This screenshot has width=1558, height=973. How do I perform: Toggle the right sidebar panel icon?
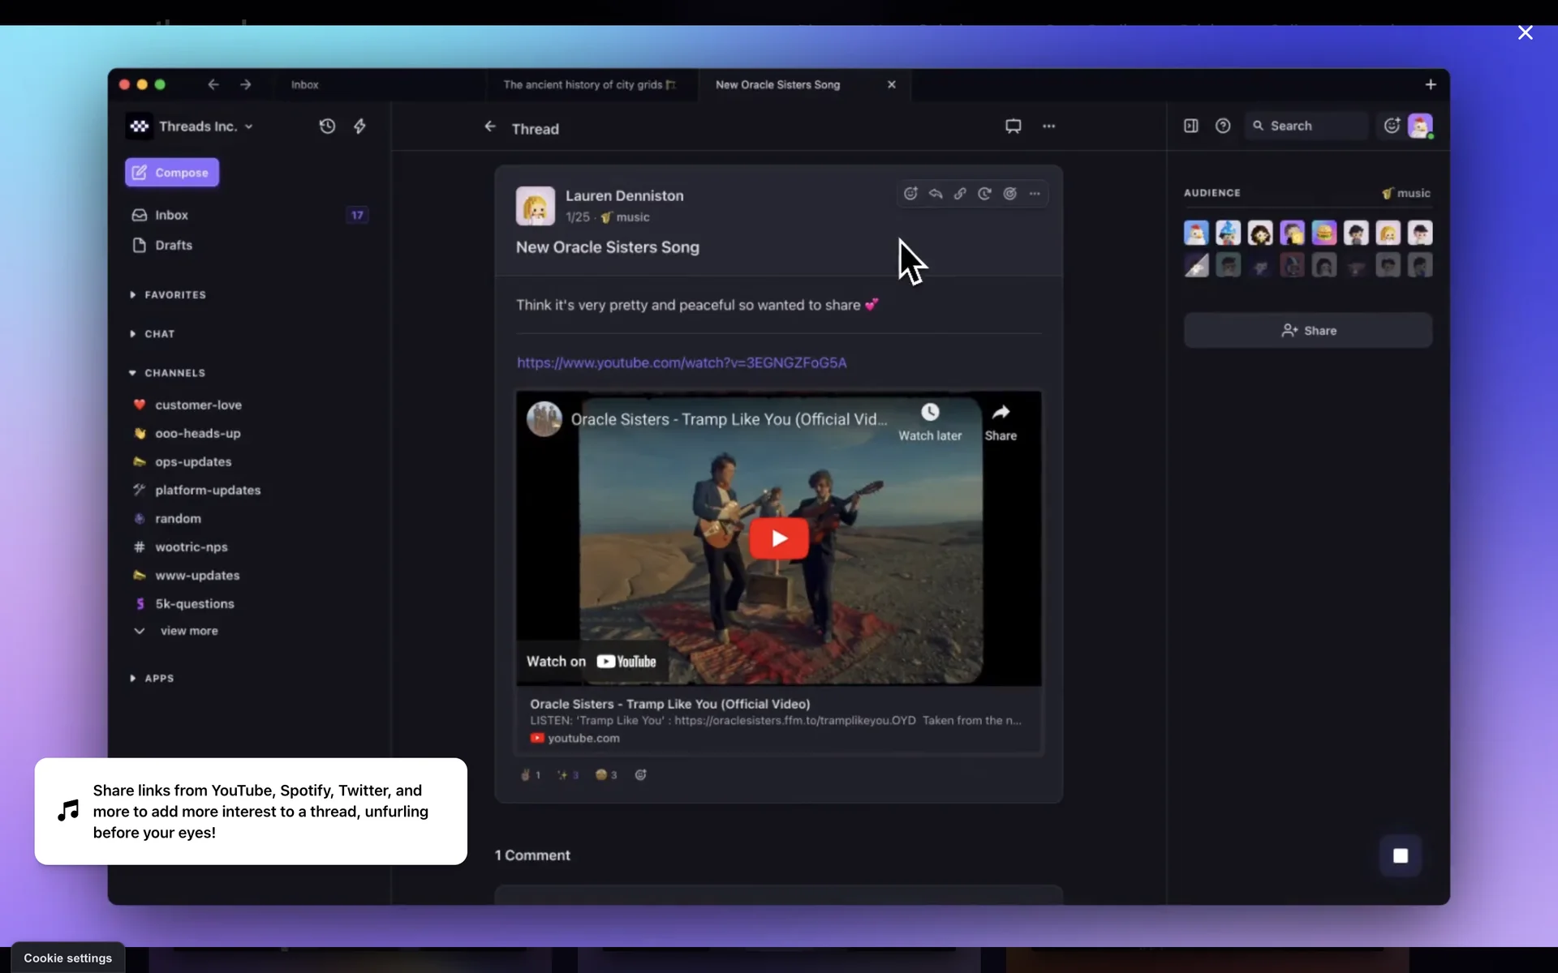point(1190,126)
